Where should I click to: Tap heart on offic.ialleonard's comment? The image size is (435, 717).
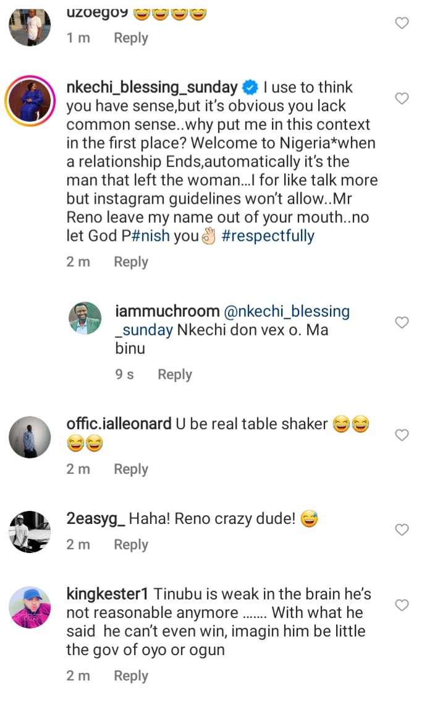[402, 435]
